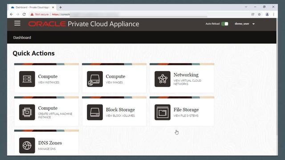Click the Create Virtual Machine Instance chip icon
The width and height of the screenshot is (285, 160).
[x=27, y=112]
